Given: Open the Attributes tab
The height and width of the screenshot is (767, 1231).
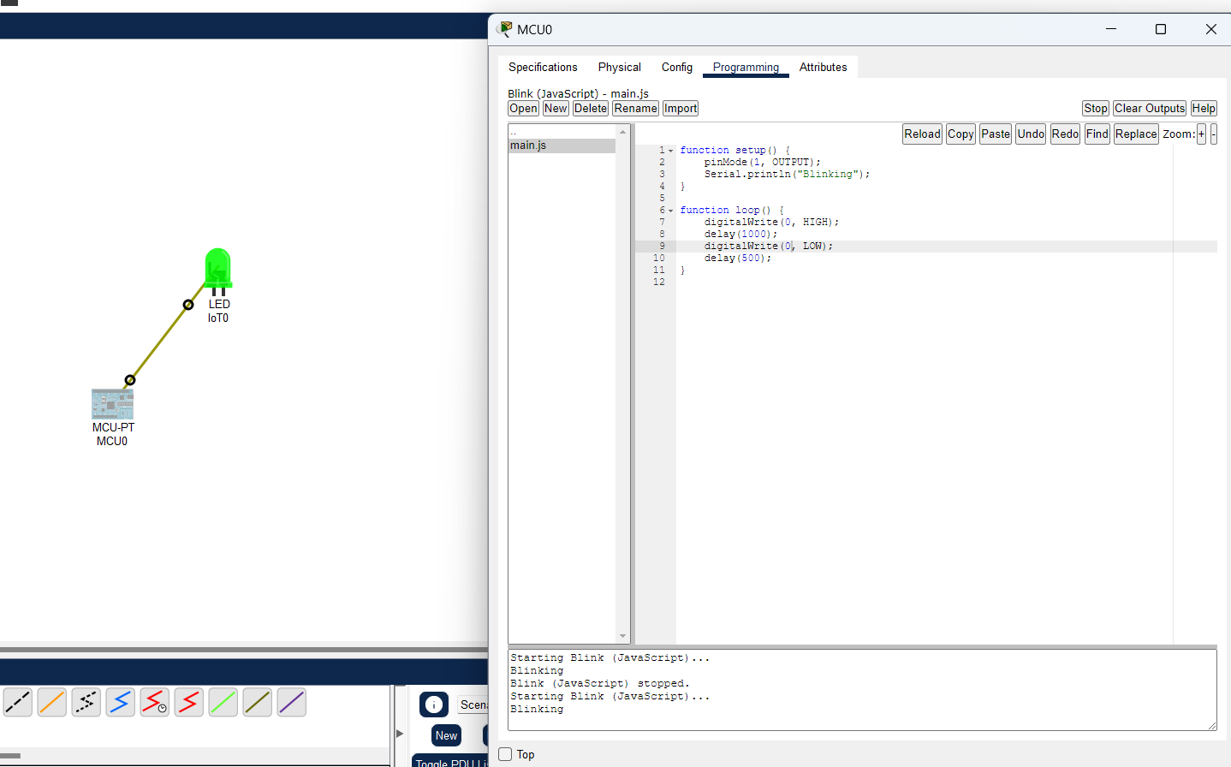Looking at the screenshot, I should 823,67.
